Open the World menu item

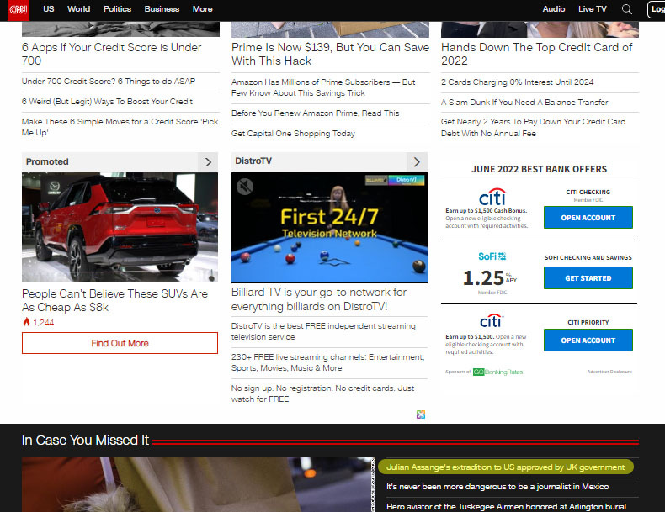click(x=78, y=9)
